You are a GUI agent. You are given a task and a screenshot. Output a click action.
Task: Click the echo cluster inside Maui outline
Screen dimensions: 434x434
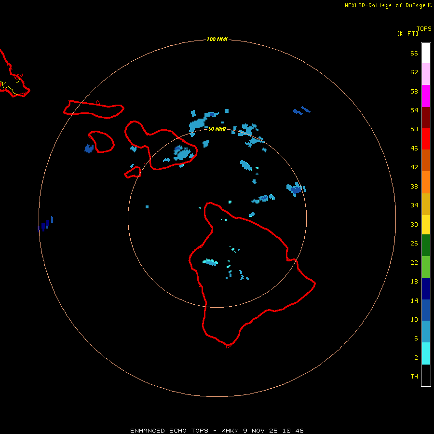(x=183, y=153)
